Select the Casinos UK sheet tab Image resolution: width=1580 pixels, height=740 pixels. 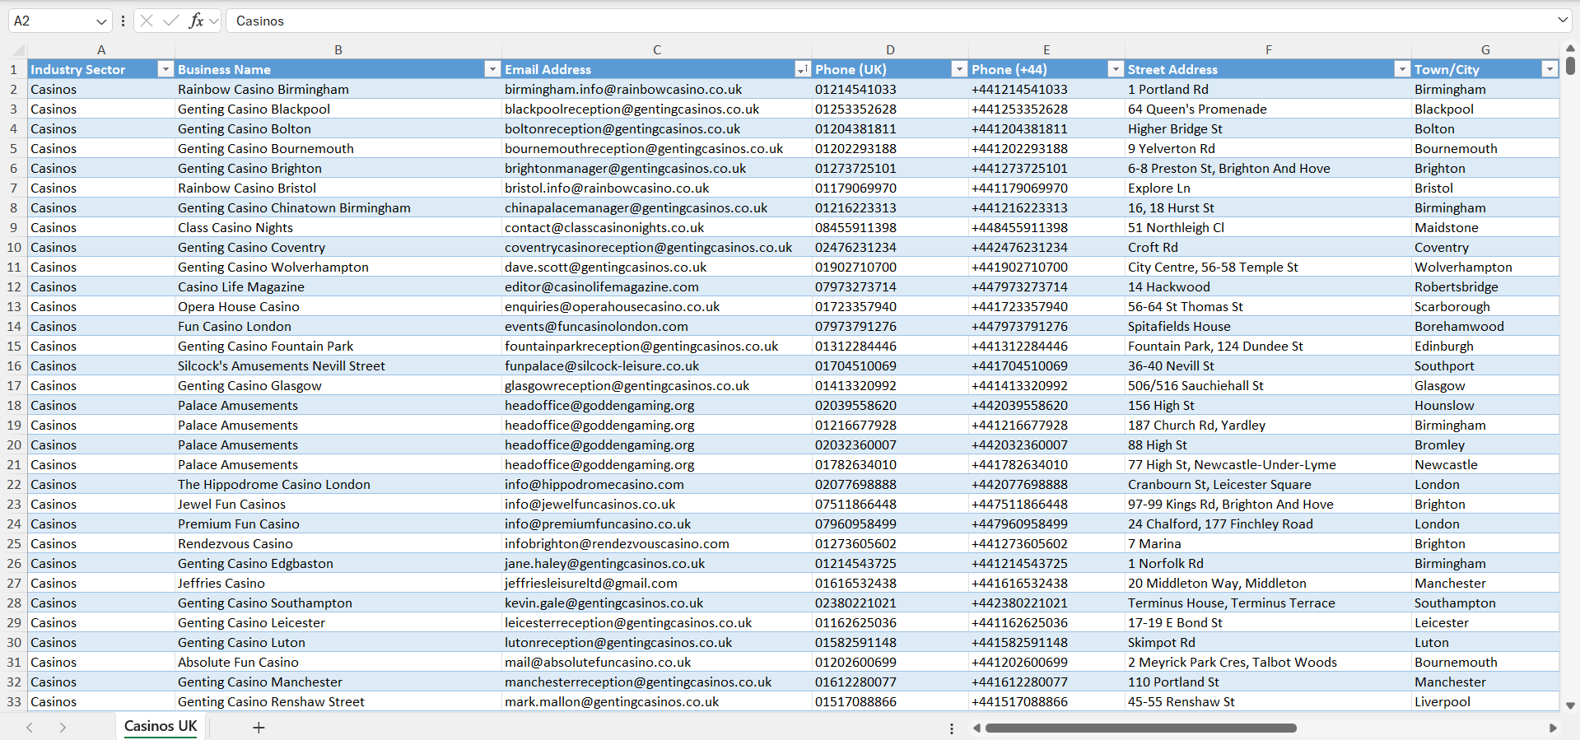point(161,726)
